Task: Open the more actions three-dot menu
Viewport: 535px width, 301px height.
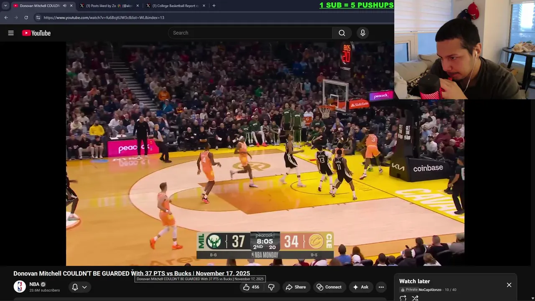Action: [x=381, y=287]
